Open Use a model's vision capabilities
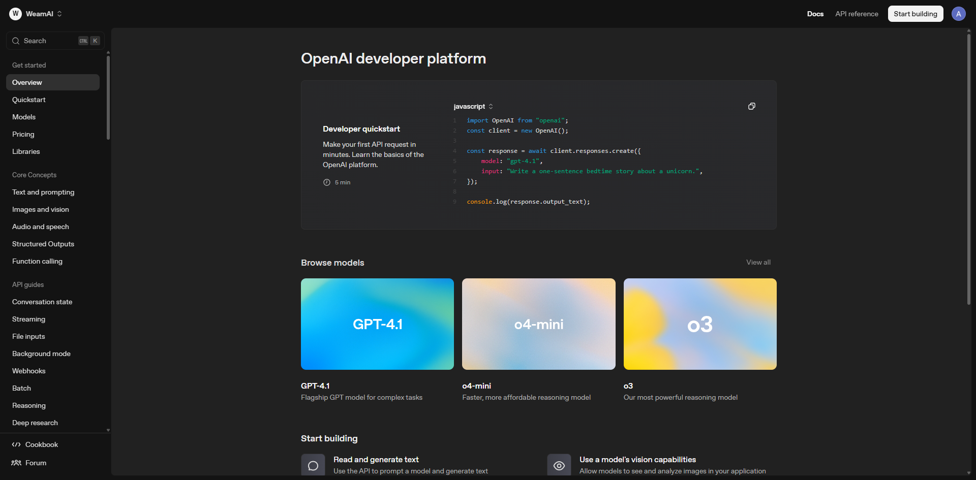 637,460
